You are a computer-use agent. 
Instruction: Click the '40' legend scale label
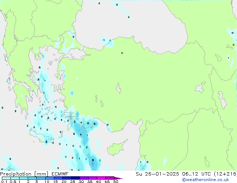[x=98, y=182]
